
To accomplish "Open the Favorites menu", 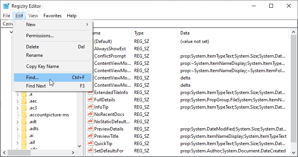I will click(52, 16).
